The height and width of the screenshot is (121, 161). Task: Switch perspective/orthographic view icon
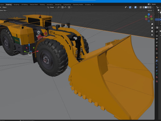152,35
